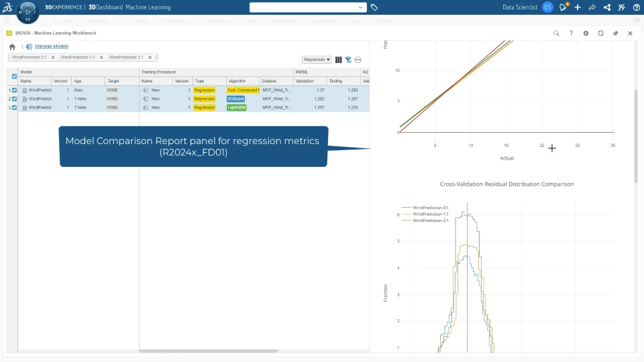Click the circle minus icon by filters

pos(358,60)
